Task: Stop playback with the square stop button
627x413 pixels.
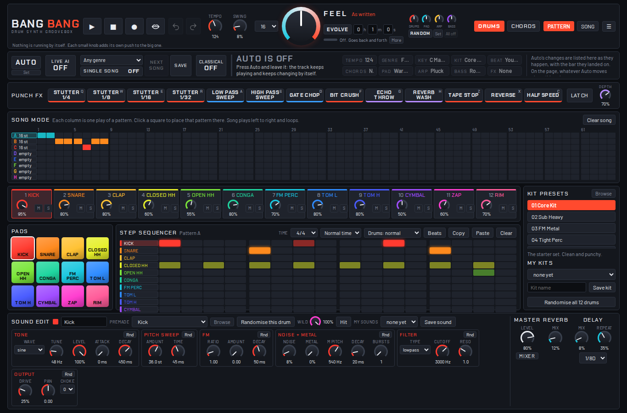Action: [x=113, y=27]
